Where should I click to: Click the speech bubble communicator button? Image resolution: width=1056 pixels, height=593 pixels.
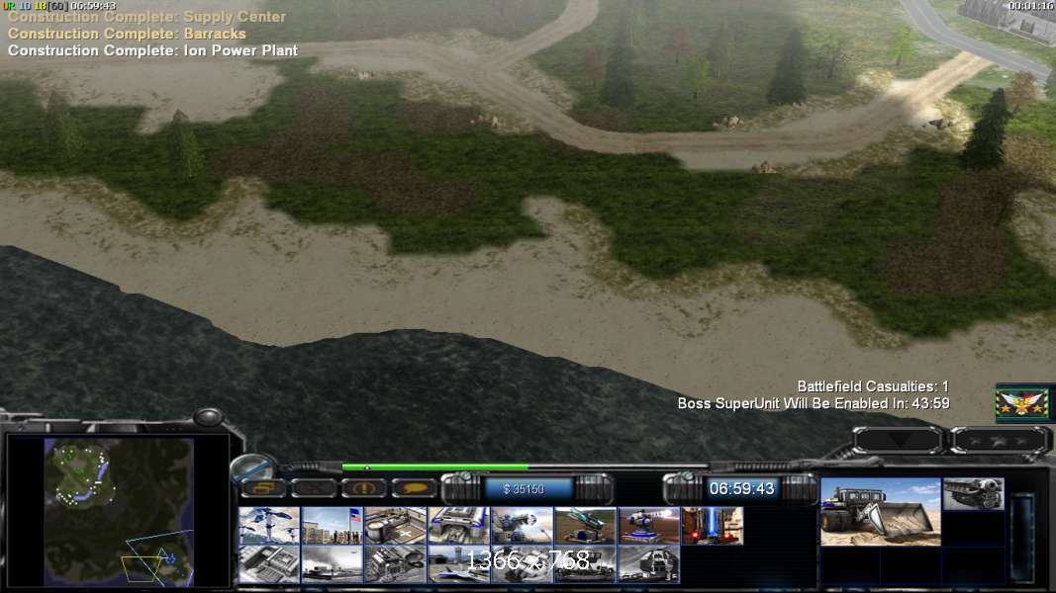pyautogui.click(x=414, y=489)
